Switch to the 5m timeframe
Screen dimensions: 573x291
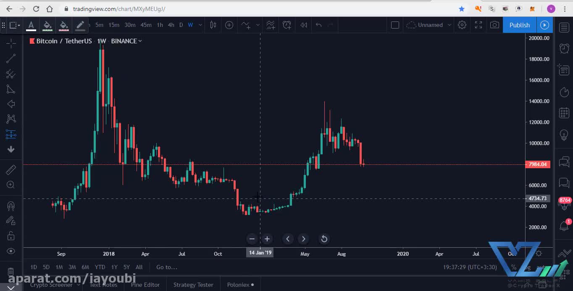pyautogui.click(x=99, y=25)
